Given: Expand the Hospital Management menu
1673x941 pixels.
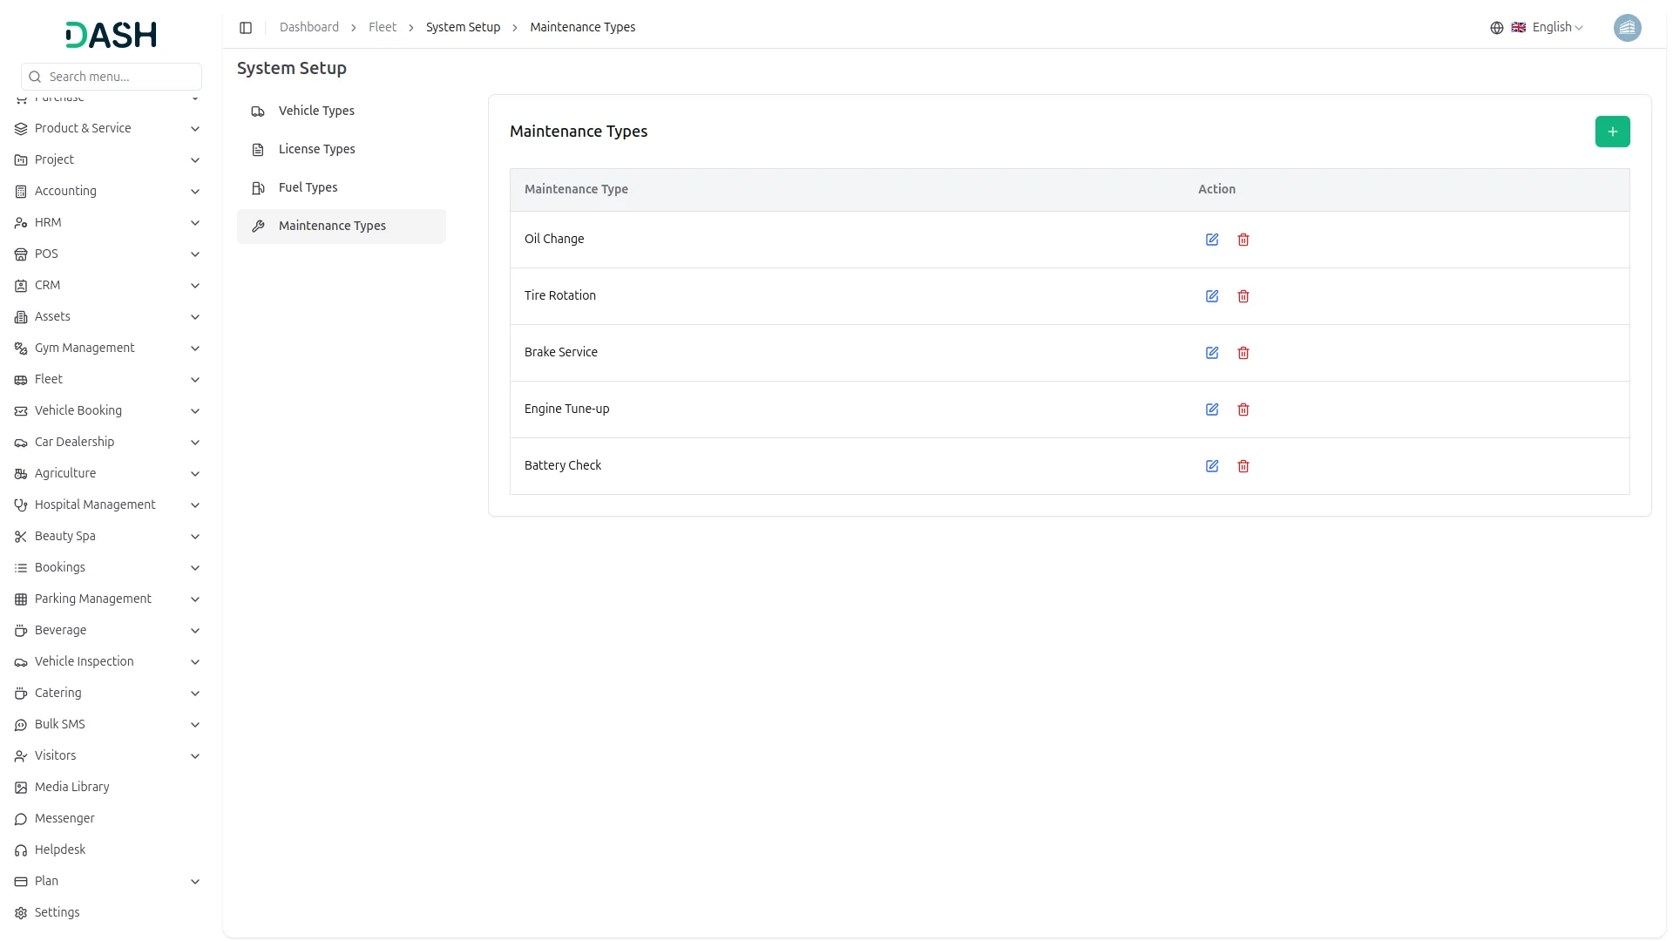Looking at the screenshot, I should [x=108, y=504].
